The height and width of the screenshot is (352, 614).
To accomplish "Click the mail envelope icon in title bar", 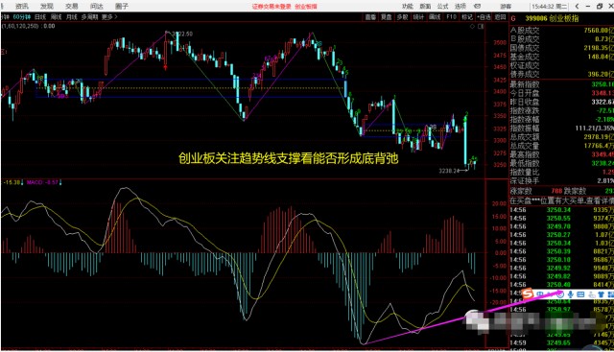I will [478, 7].
